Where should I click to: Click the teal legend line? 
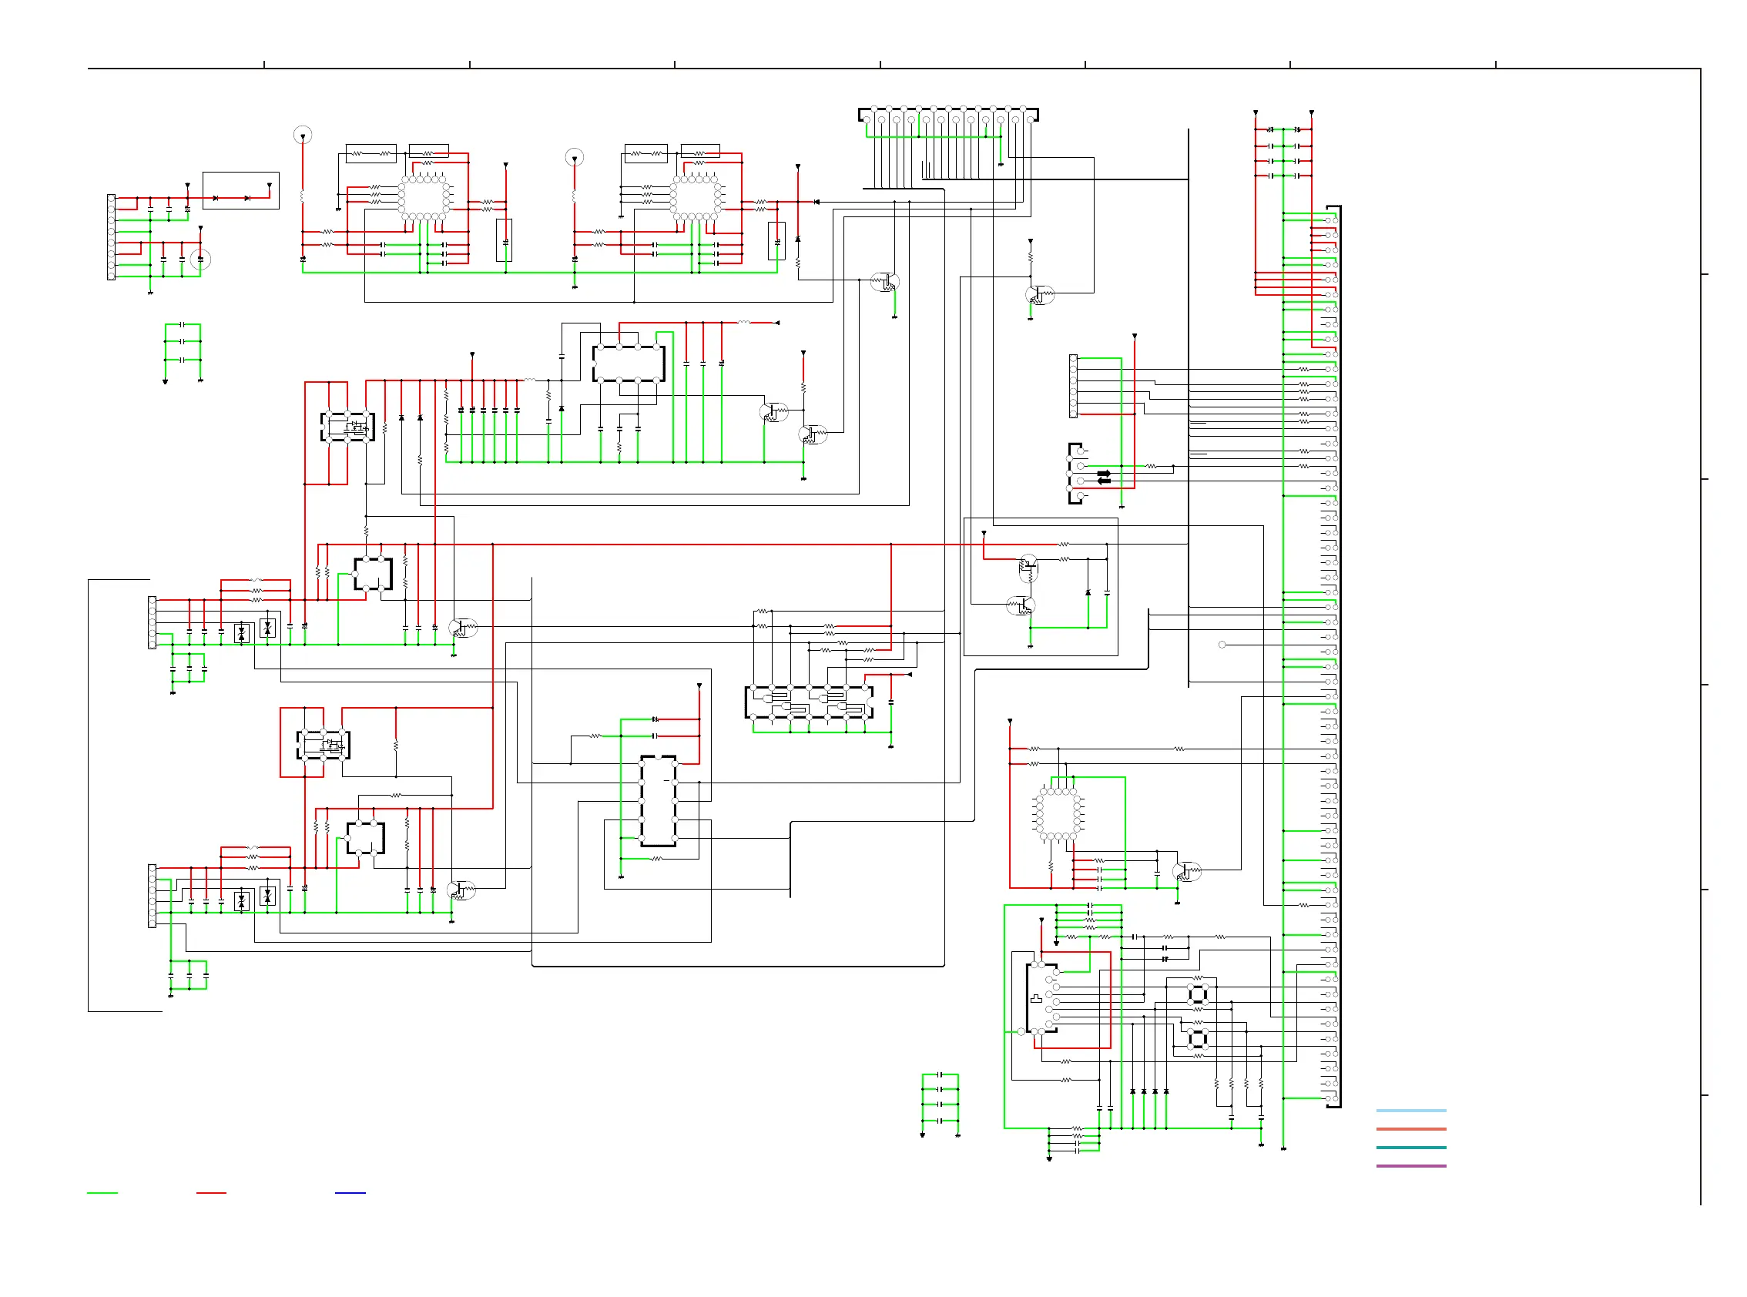pos(1410,1147)
